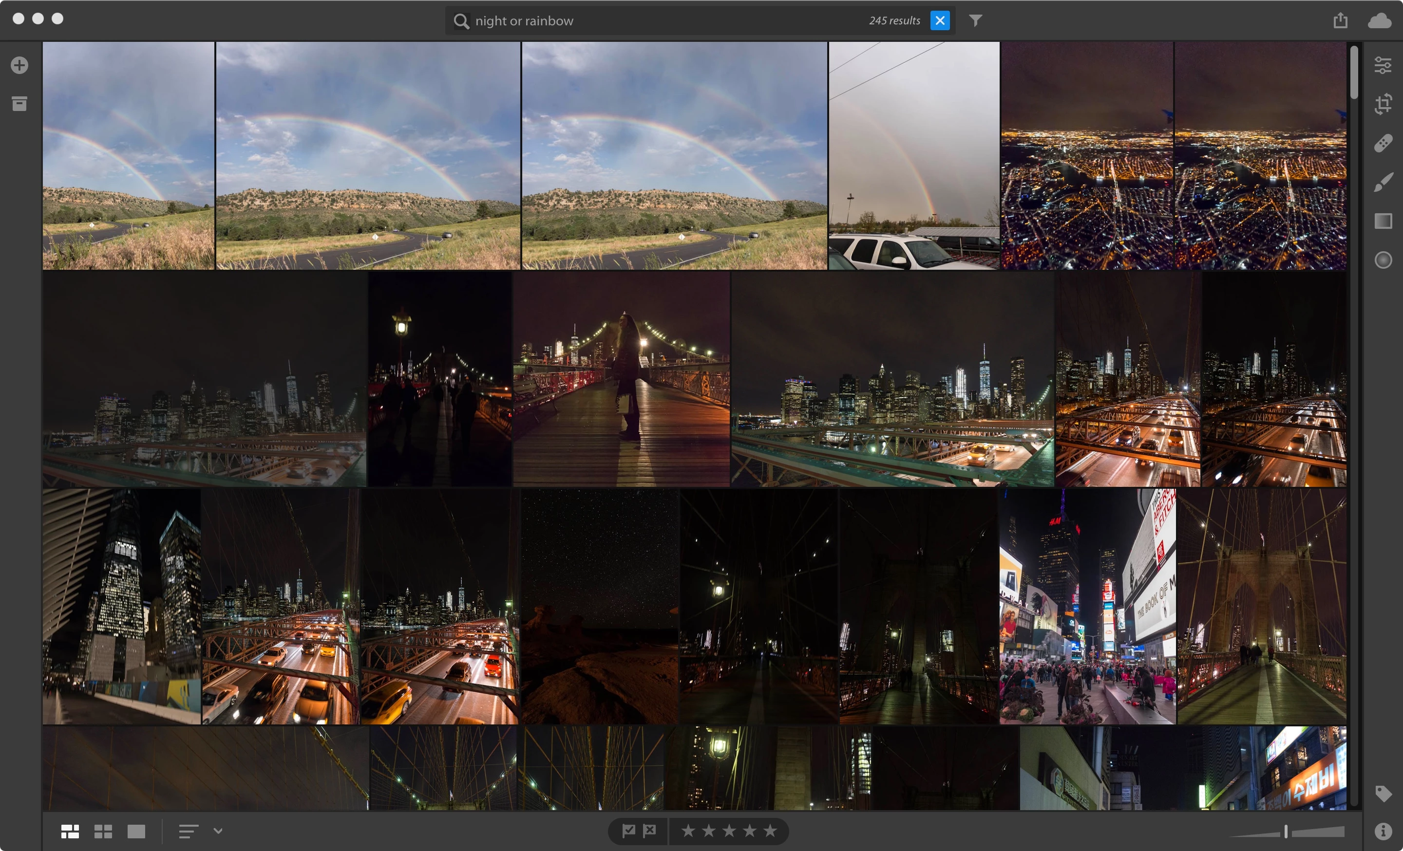Flag photo as rejected

(650, 831)
